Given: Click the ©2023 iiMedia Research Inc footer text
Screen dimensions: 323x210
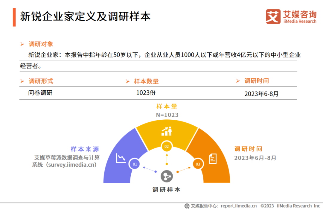Looking at the screenshot, I should pos(290,206).
